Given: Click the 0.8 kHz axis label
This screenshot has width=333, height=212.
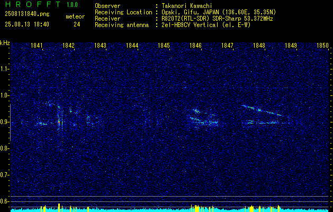Looking at the screenshot, I should 4,148.
